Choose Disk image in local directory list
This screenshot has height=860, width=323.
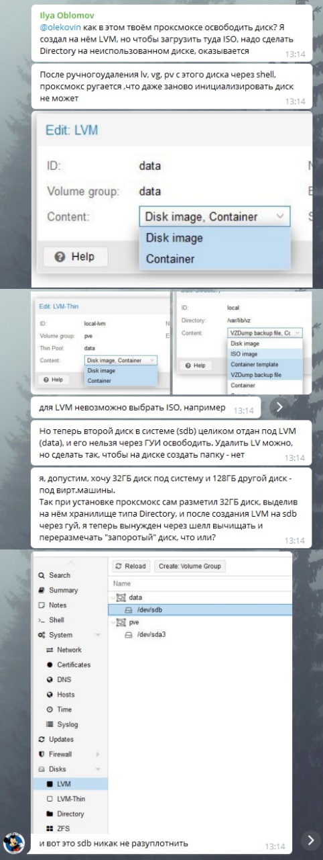point(265,343)
